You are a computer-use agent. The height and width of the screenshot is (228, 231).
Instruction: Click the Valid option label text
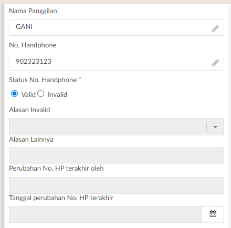click(x=28, y=95)
